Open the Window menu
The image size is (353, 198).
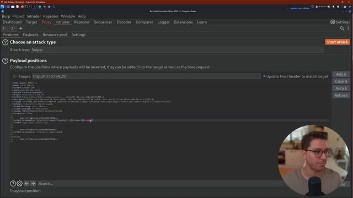tap(68, 16)
